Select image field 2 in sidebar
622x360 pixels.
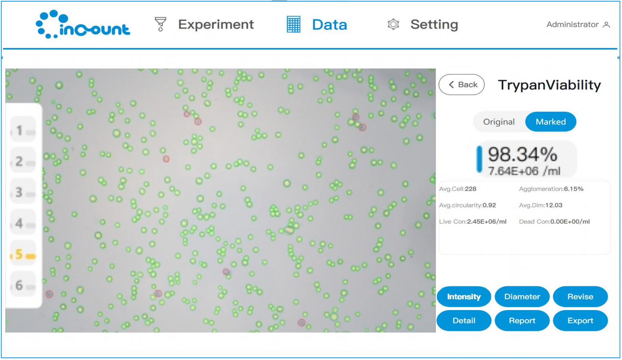click(x=23, y=161)
